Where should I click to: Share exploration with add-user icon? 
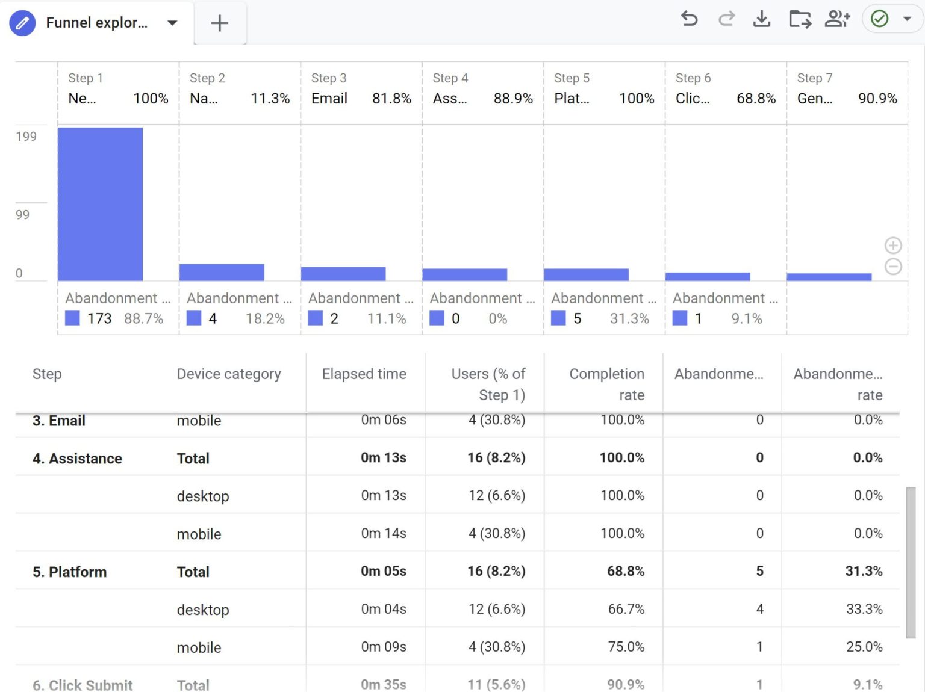click(x=838, y=19)
